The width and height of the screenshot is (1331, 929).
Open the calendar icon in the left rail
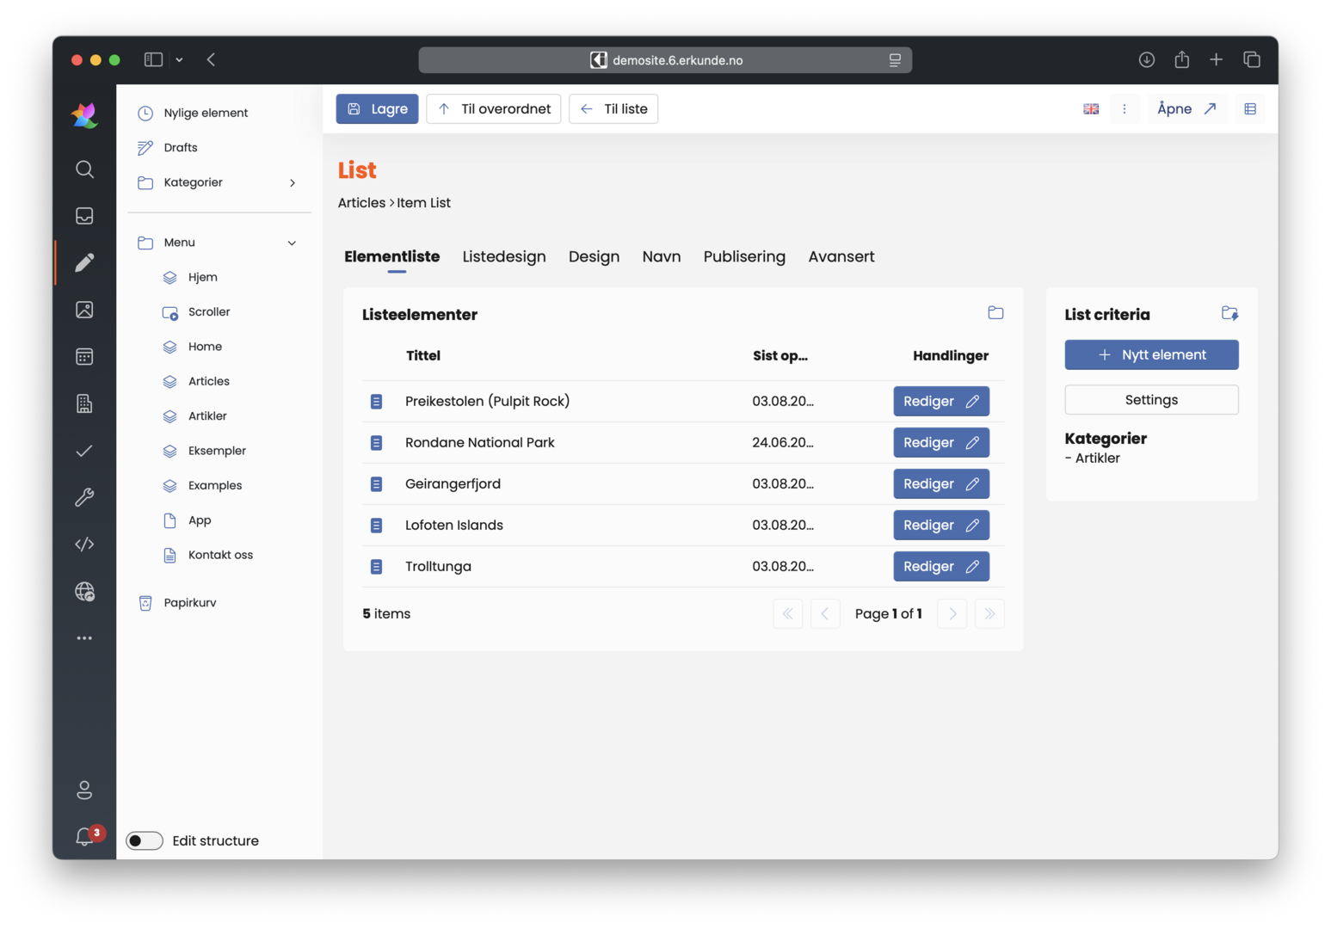pyautogui.click(x=84, y=356)
